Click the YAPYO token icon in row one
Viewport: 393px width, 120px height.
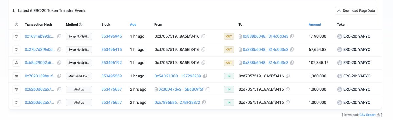tap(339, 36)
